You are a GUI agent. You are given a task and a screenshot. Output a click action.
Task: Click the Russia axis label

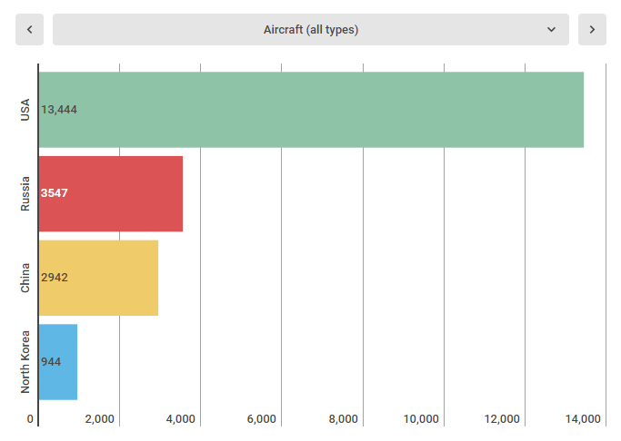tap(25, 193)
